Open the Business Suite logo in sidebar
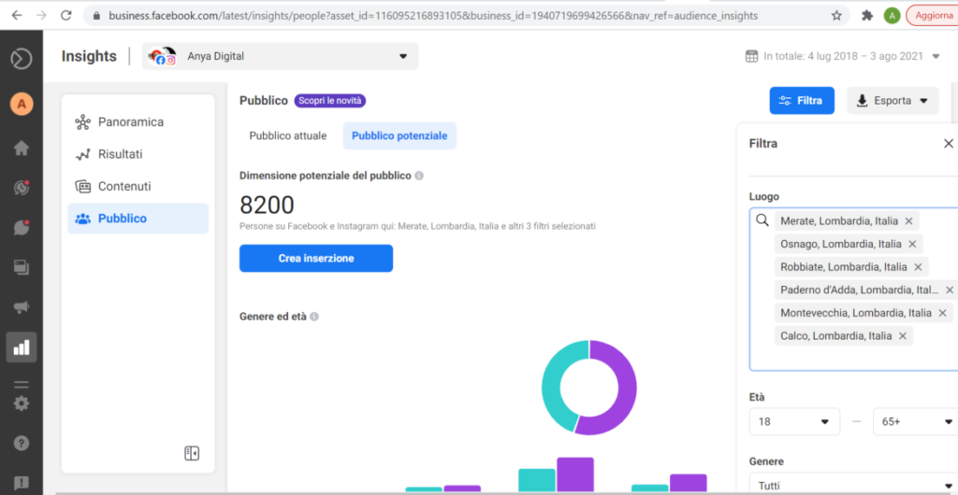The width and height of the screenshot is (958, 495). pyautogui.click(x=22, y=59)
